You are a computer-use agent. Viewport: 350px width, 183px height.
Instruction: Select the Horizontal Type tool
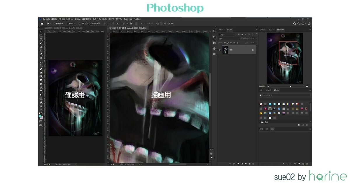[x=41, y=91]
